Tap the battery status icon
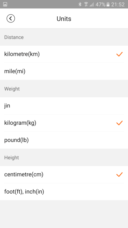 click(108, 4)
